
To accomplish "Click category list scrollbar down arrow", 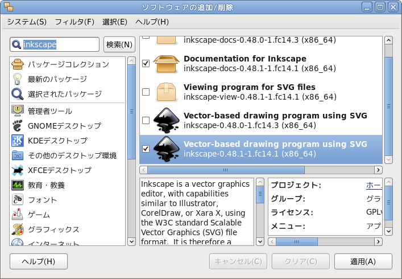I will [x=131, y=241].
